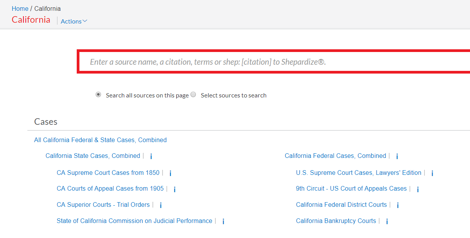View info for 9th Circuit Court of Appeals
Viewport: 470px width, 238px height.
[x=418, y=189]
